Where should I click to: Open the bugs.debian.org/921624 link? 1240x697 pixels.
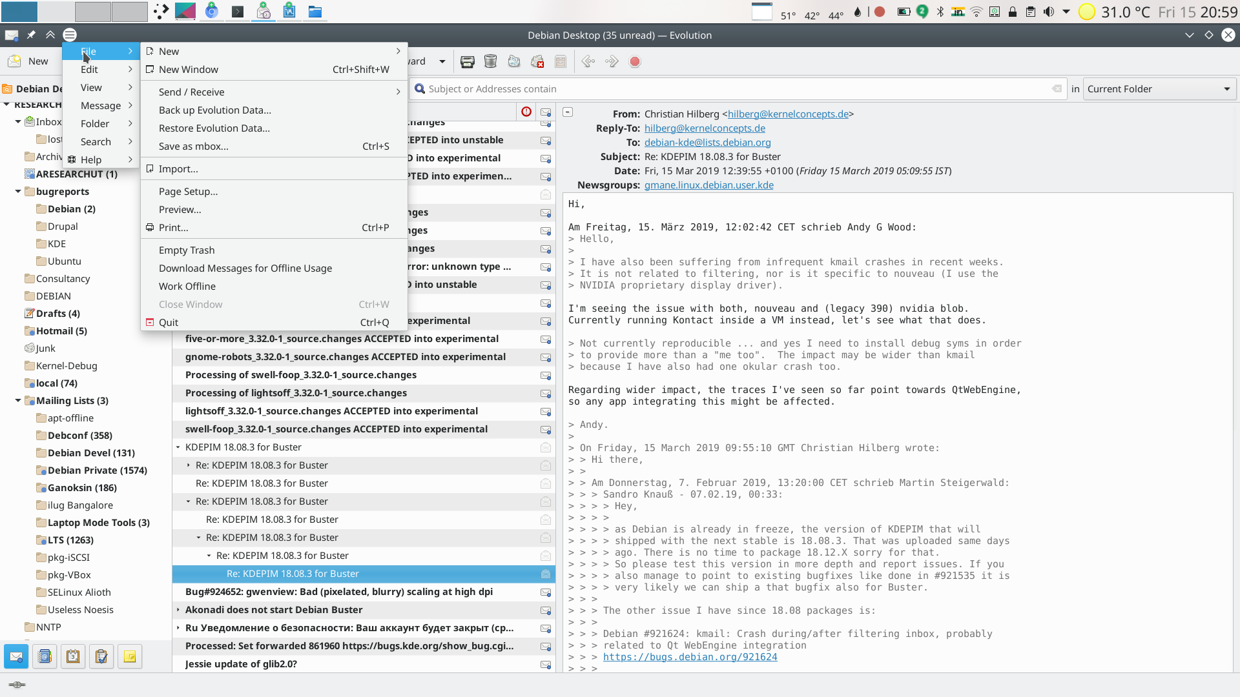[x=690, y=657]
